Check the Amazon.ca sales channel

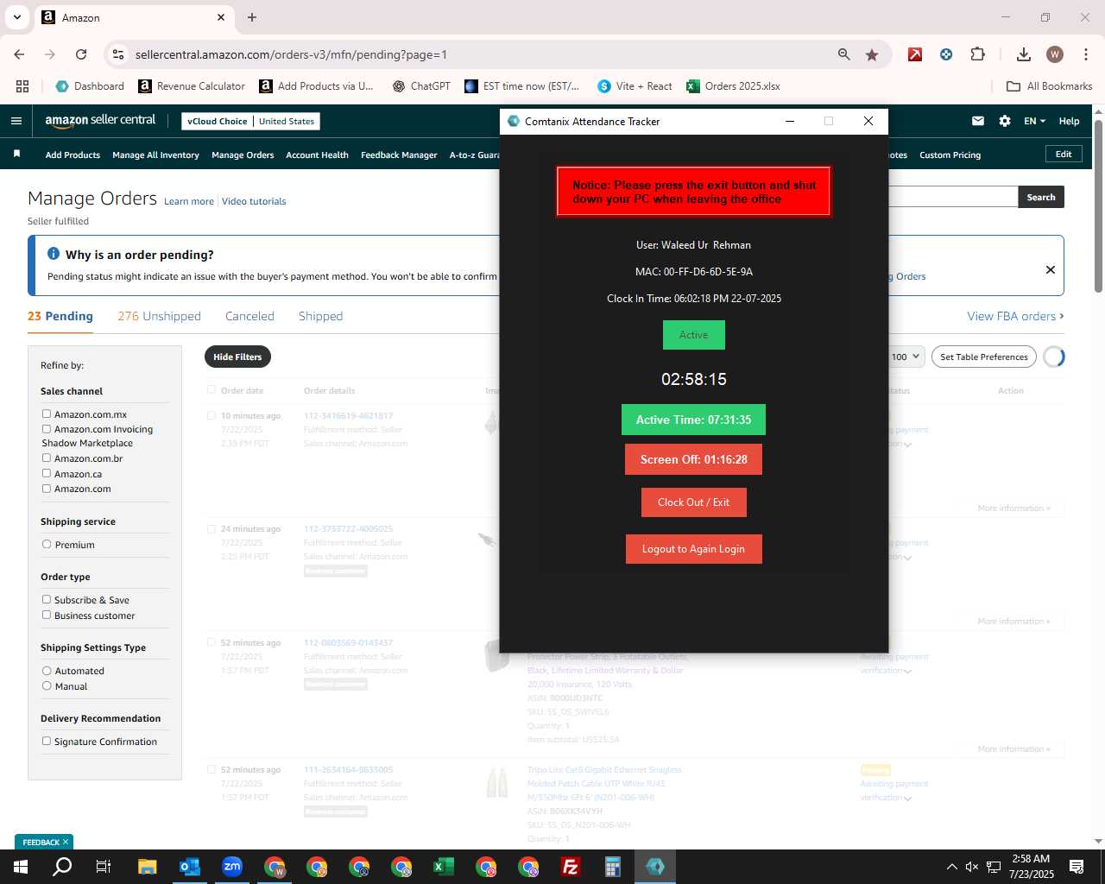pos(47,473)
